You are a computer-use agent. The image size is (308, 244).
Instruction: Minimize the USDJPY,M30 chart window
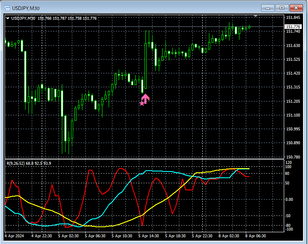267,8
